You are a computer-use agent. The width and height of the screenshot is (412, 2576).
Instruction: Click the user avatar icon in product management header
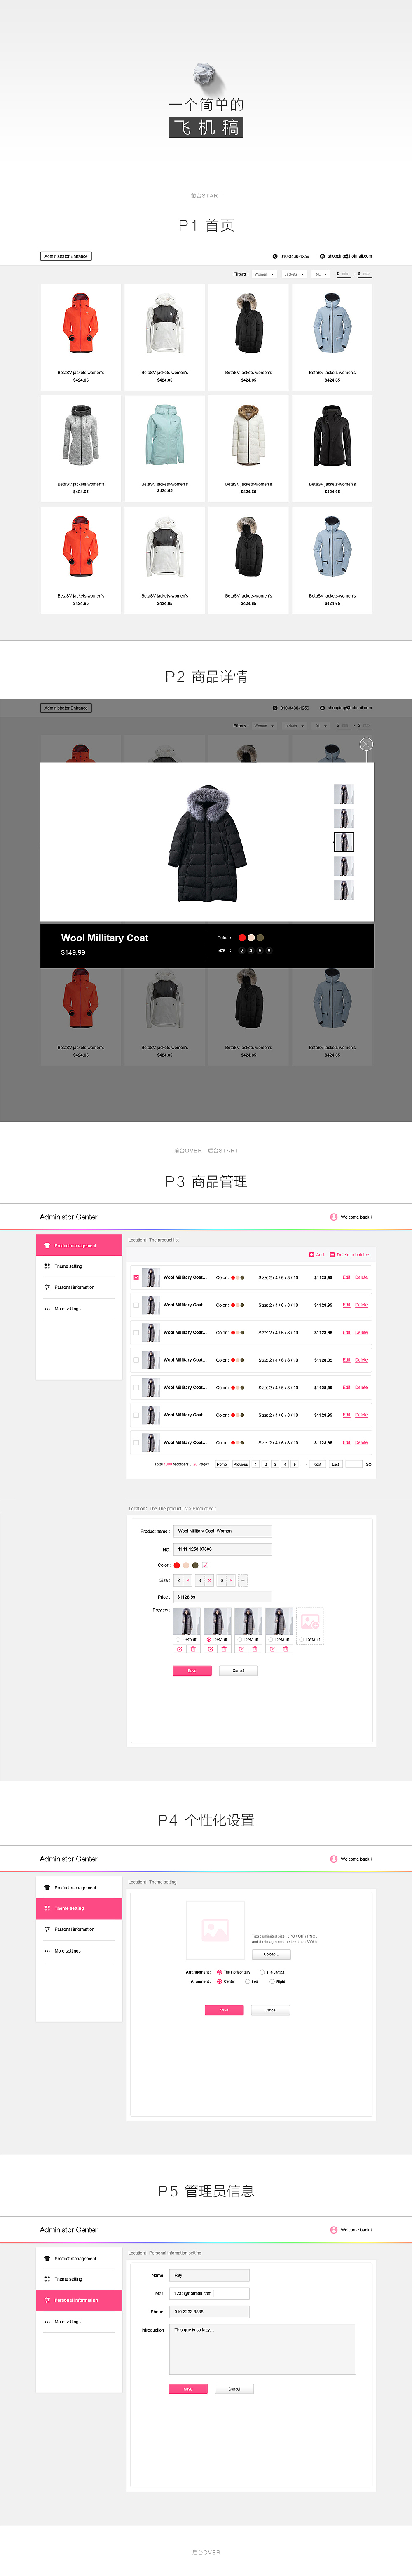334,1217
